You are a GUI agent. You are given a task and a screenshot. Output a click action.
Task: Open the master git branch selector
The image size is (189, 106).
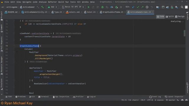pos(171,100)
